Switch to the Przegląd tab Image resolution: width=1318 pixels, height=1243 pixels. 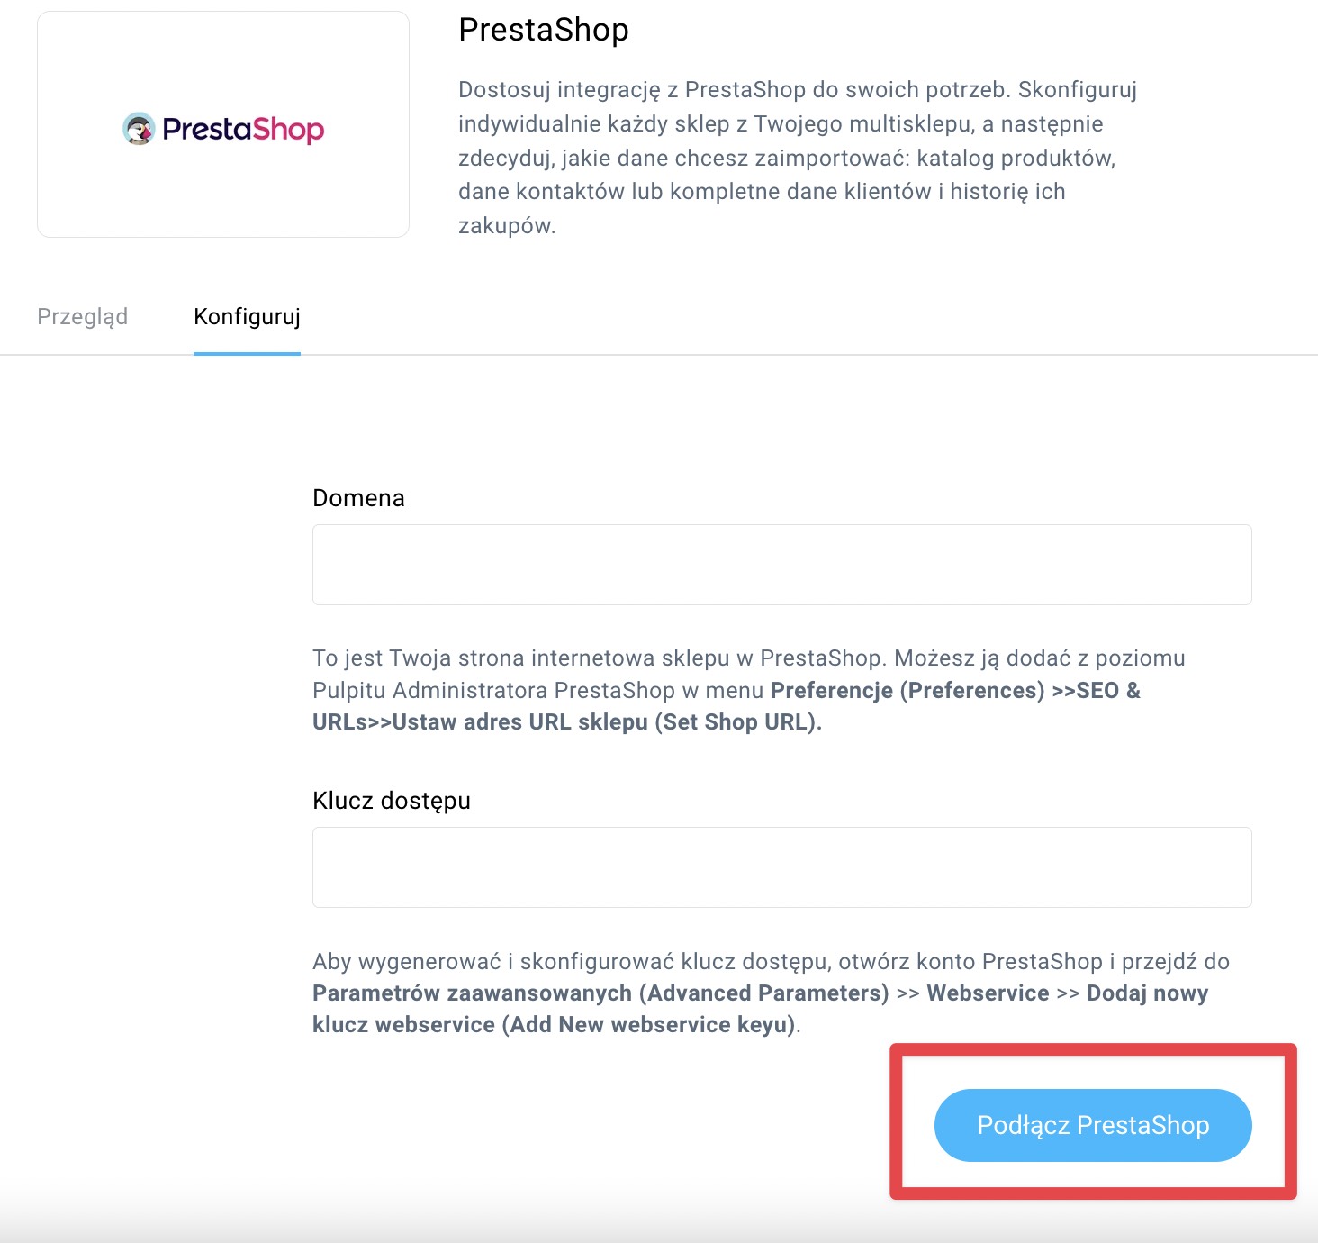(83, 317)
